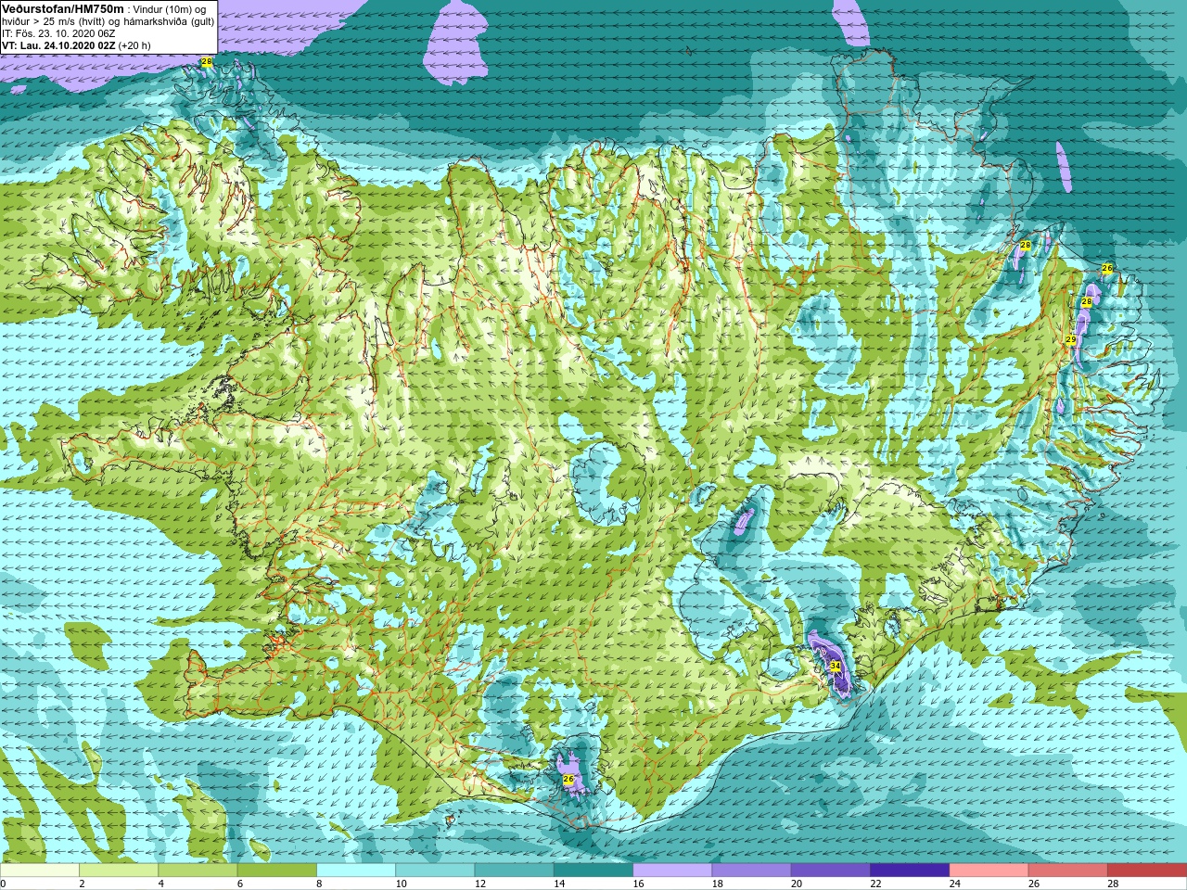The height and width of the screenshot is (890, 1187).
Task: Pick the 0–2 m/s palest legend swatch
Action: point(39,871)
